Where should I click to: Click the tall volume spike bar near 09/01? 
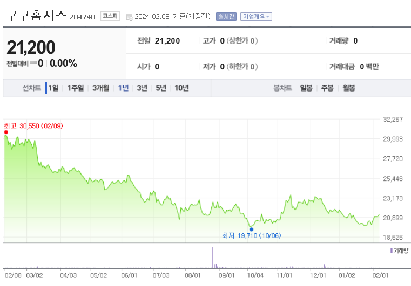[x=213, y=257]
